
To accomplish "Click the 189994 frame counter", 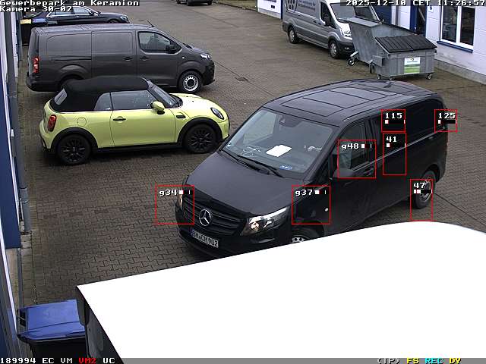I will point(18,360).
